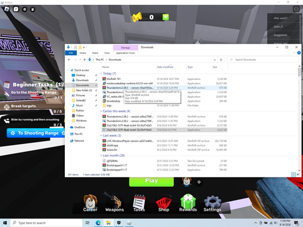Switch to large icons view in status bar
The height and width of the screenshot is (227, 303).
(298, 174)
